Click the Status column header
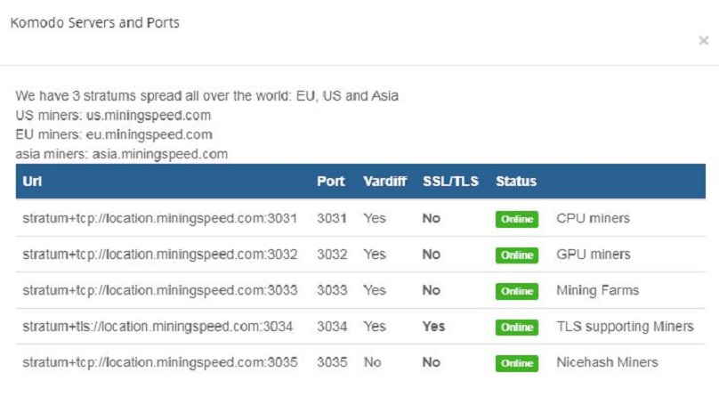 click(x=516, y=182)
